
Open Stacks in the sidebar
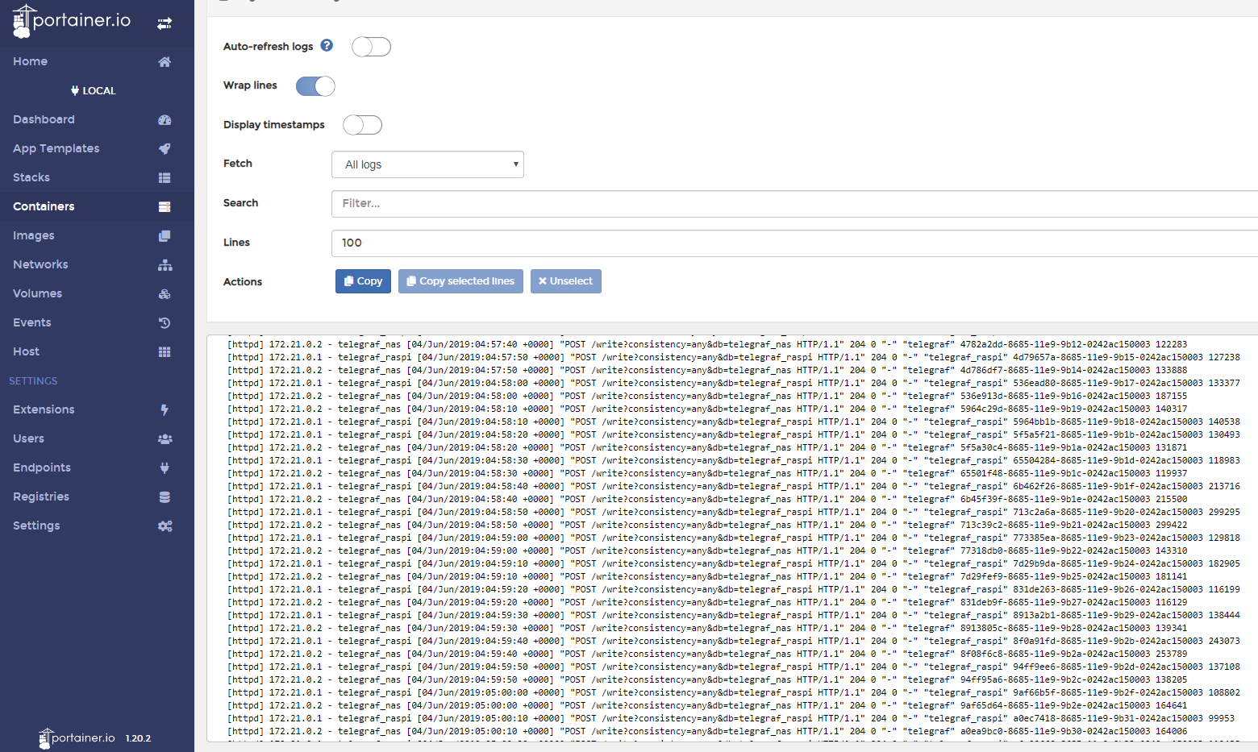31,177
